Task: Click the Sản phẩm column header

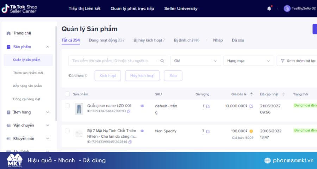Action: tap(80, 94)
